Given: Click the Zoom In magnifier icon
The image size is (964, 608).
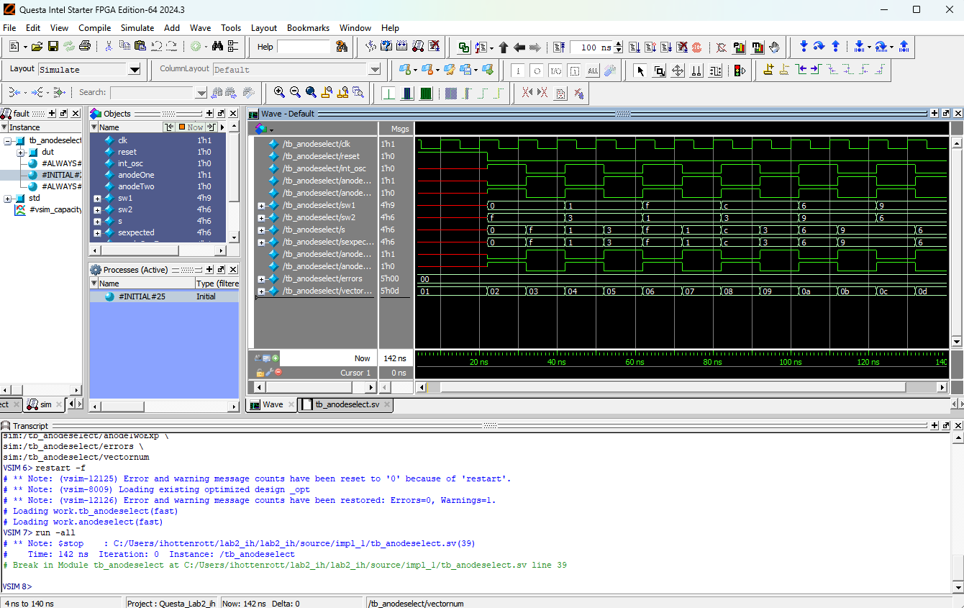Looking at the screenshot, I should click(279, 92).
